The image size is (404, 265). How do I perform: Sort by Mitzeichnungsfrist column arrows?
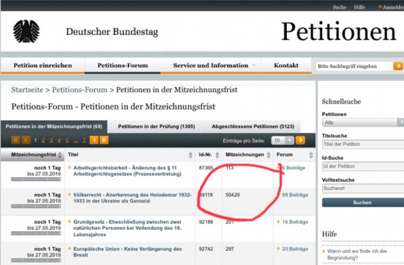[60, 155]
